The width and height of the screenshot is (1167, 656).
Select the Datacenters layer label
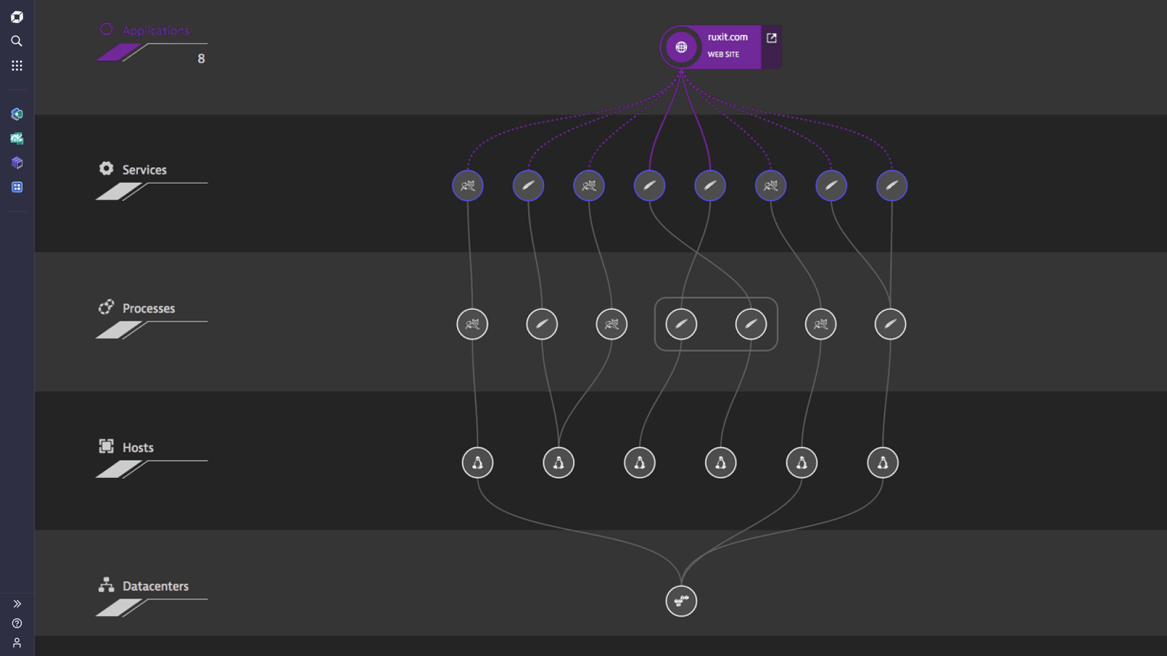[x=156, y=586]
